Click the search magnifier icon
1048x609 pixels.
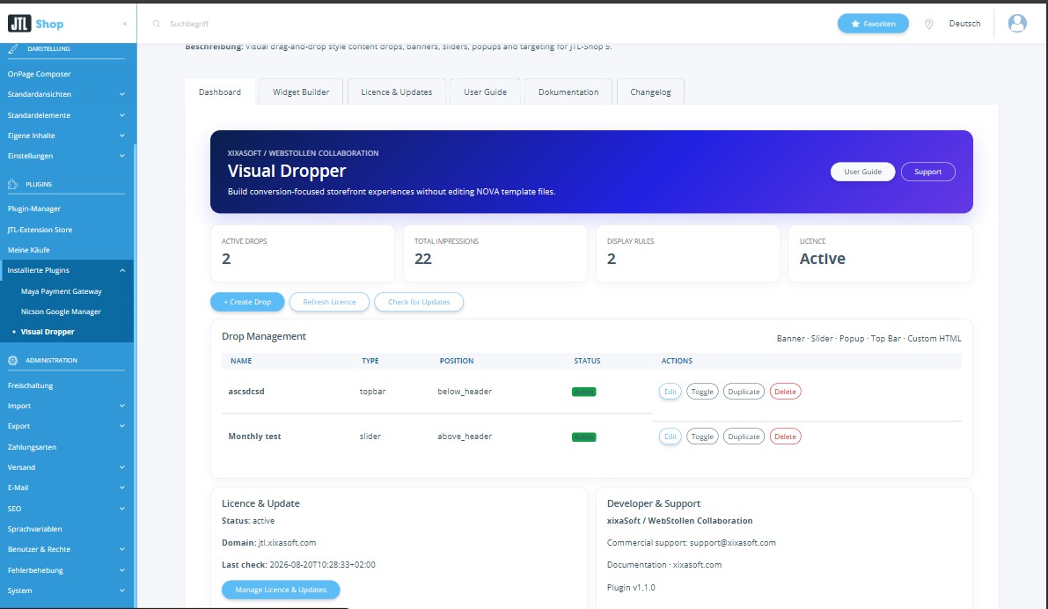point(157,24)
